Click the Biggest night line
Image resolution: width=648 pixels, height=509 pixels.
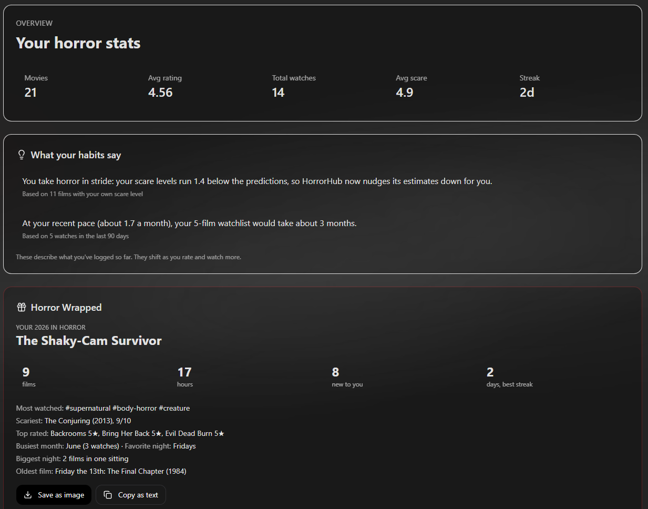point(73,459)
